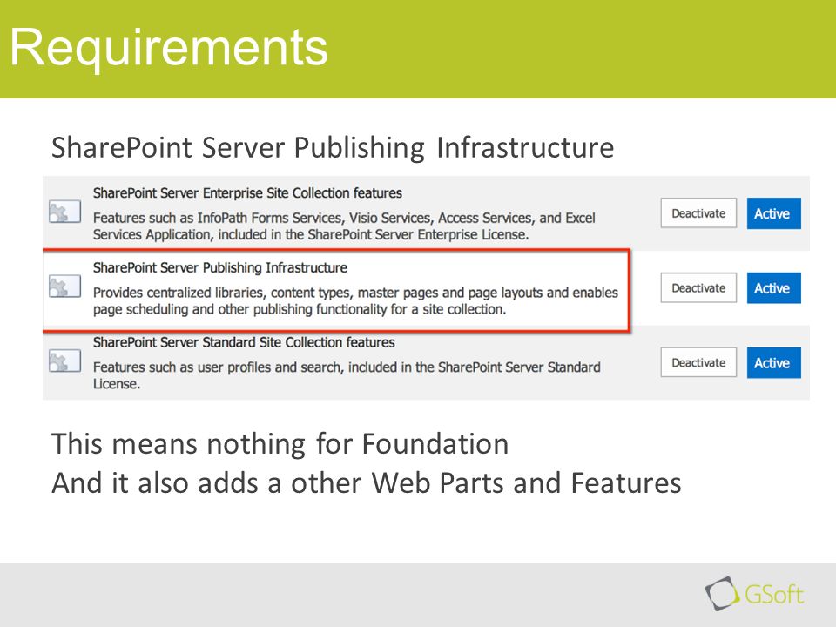Click the 'user profiles and search' description text
Viewport: 836px width, 627px height.
(x=347, y=375)
